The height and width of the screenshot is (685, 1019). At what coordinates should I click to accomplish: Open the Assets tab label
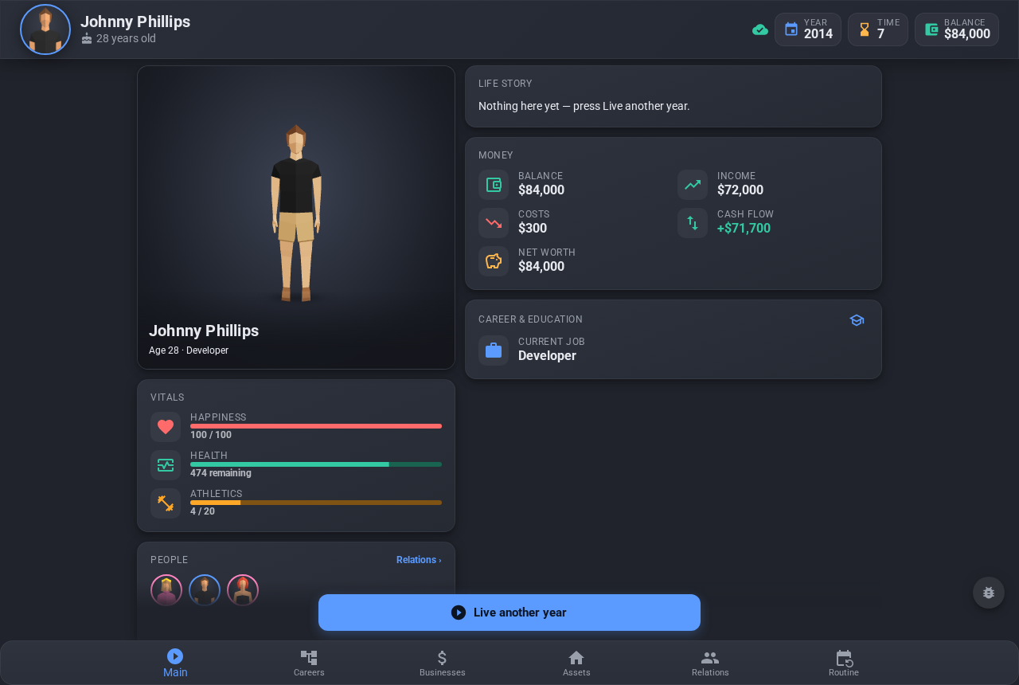(x=576, y=672)
